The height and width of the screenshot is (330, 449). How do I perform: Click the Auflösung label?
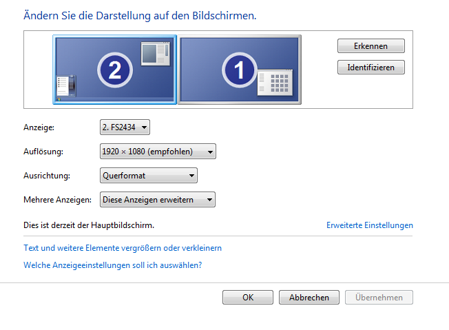click(x=43, y=152)
